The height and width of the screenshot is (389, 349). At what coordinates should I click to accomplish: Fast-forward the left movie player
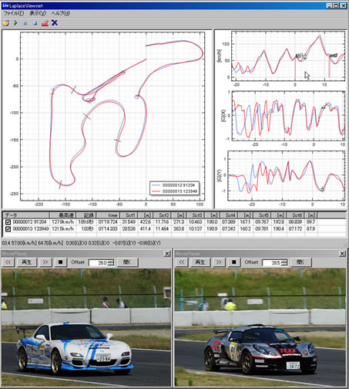click(x=45, y=262)
